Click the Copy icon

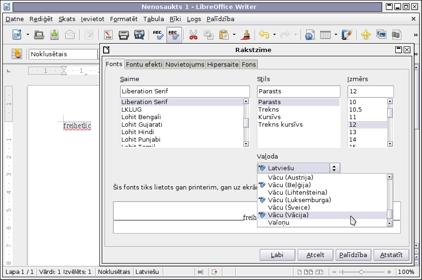(x=209, y=35)
